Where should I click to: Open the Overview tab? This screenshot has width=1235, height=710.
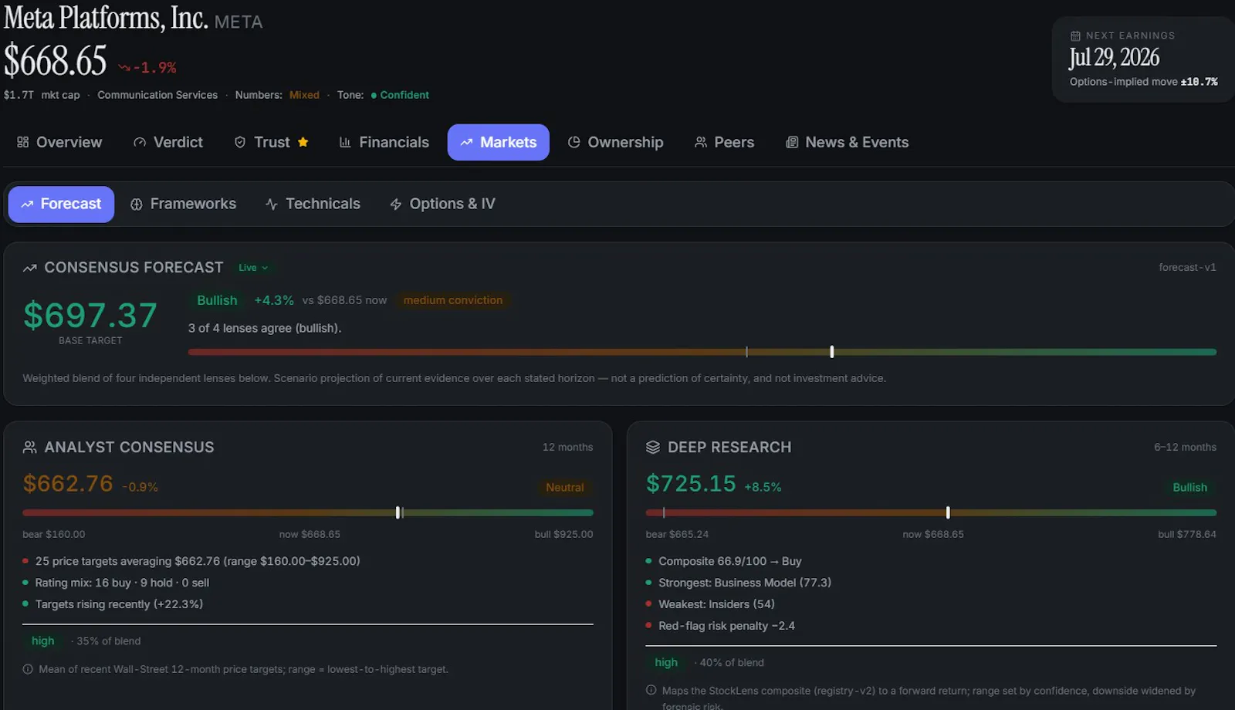59,142
